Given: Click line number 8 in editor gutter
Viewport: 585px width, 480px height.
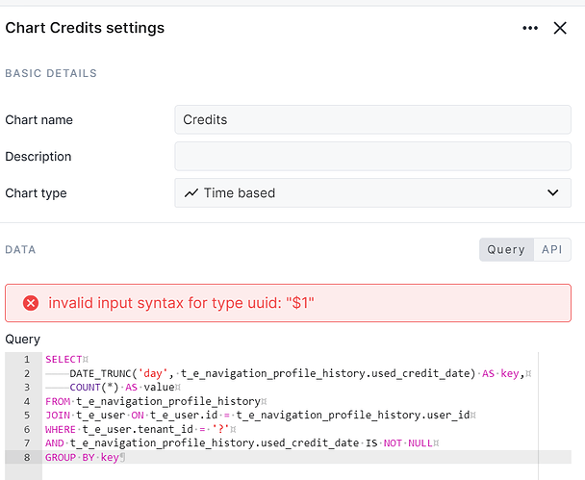Looking at the screenshot, I should pyautogui.click(x=27, y=457).
